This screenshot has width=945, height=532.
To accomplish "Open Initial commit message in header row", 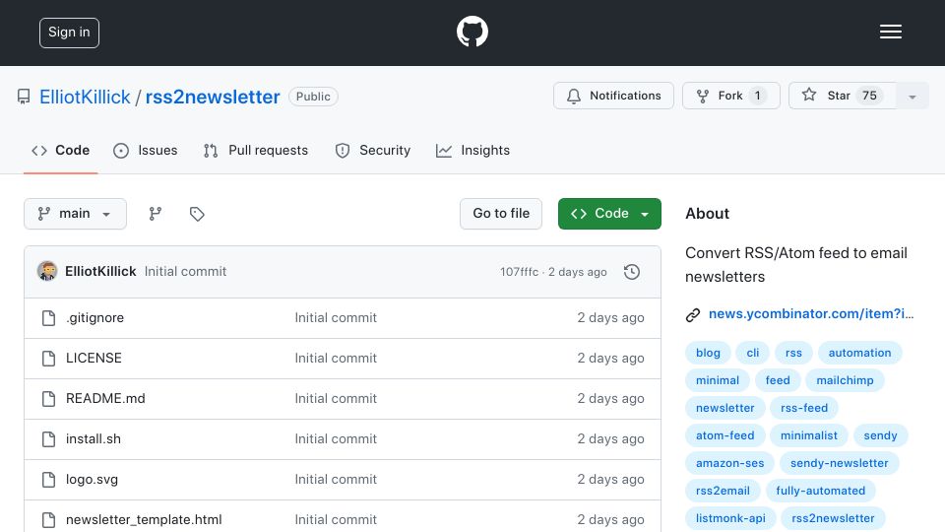I will [186, 272].
